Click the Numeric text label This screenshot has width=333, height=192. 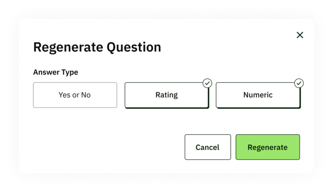pos(258,95)
